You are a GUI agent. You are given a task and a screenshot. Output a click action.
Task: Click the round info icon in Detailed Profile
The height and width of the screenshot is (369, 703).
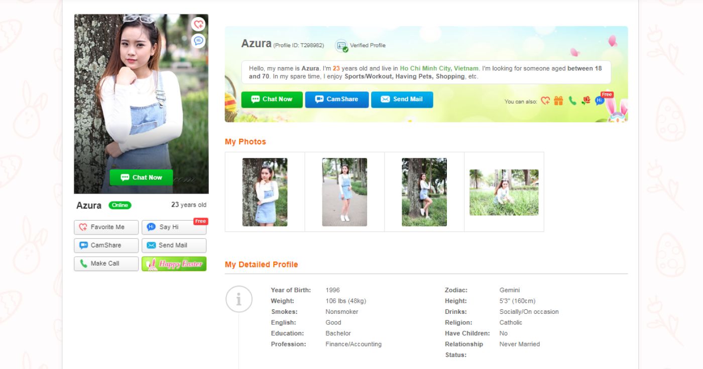click(239, 299)
